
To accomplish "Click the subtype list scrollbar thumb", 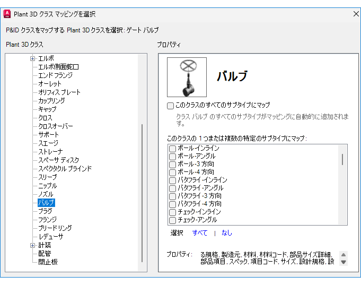I will 342,159.
